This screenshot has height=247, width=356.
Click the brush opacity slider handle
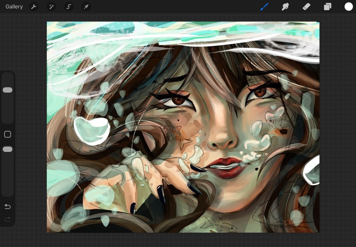8,150
